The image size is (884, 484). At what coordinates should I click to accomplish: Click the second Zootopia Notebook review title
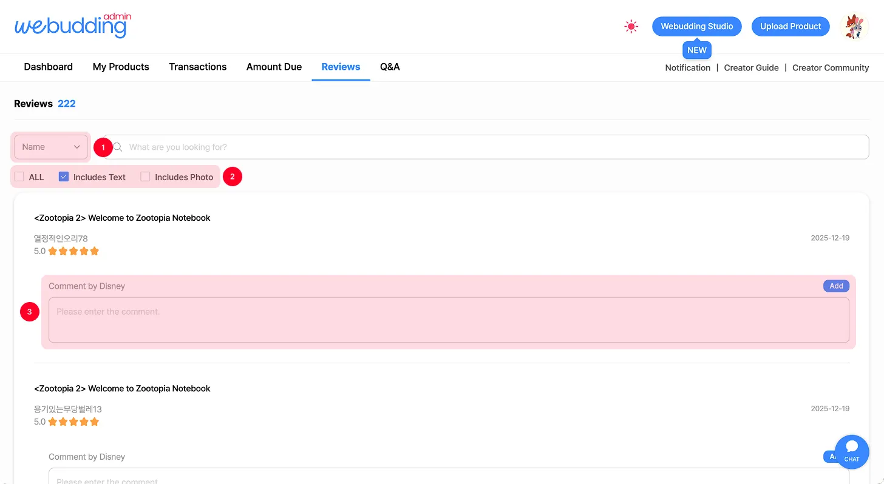[122, 388]
